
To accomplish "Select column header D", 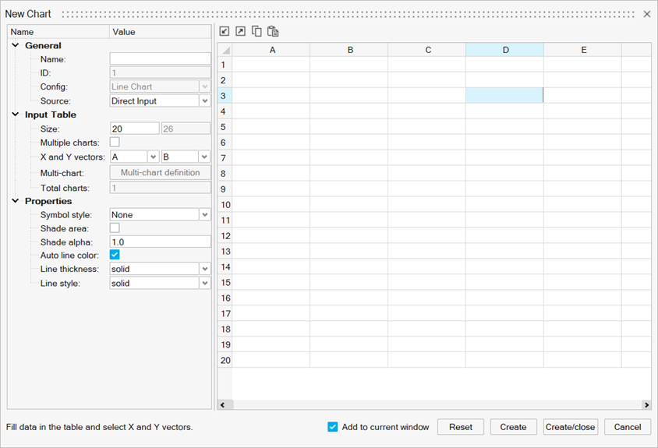I will 505,50.
